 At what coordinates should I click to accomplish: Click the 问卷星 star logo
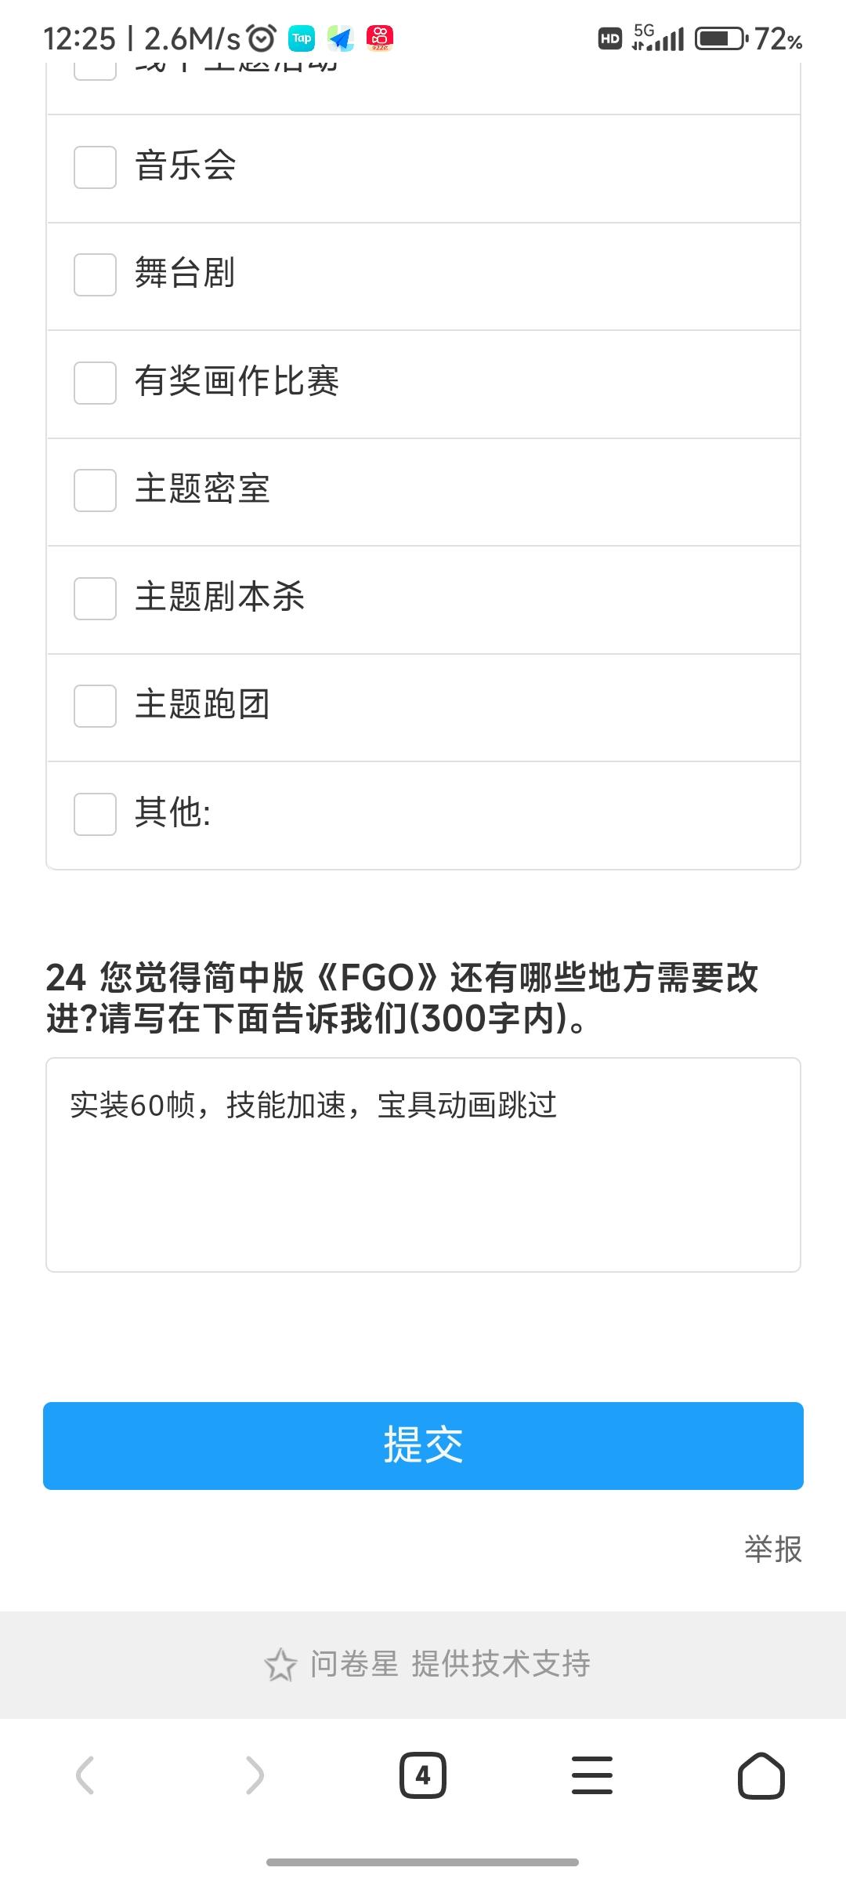pos(280,1665)
